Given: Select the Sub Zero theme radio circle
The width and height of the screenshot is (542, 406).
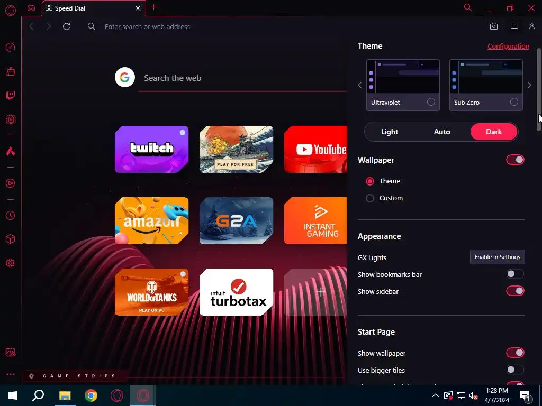Looking at the screenshot, I should pos(514,102).
